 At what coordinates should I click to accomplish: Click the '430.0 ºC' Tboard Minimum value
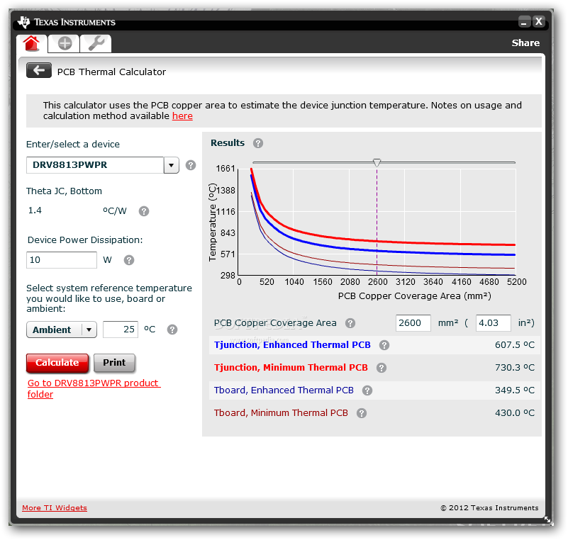point(515,413)
